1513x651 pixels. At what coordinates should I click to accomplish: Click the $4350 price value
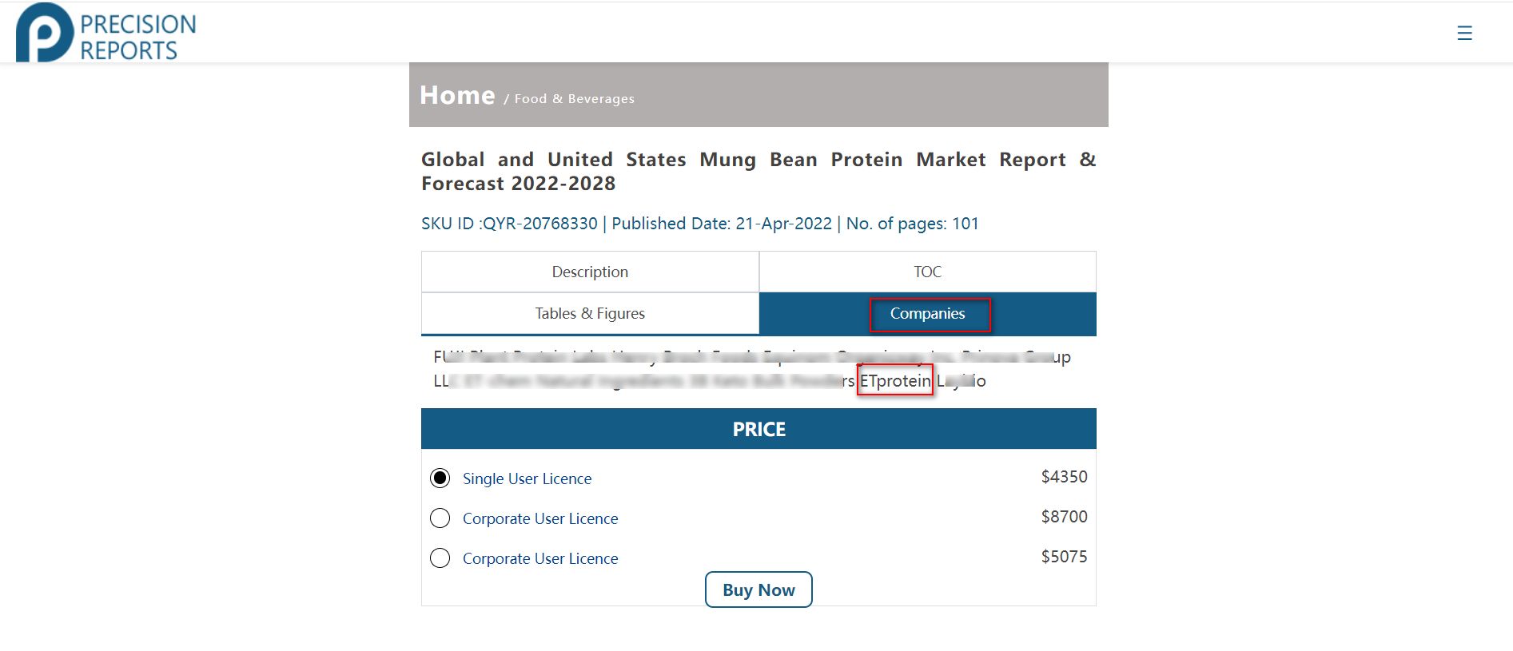point(1064,477)
